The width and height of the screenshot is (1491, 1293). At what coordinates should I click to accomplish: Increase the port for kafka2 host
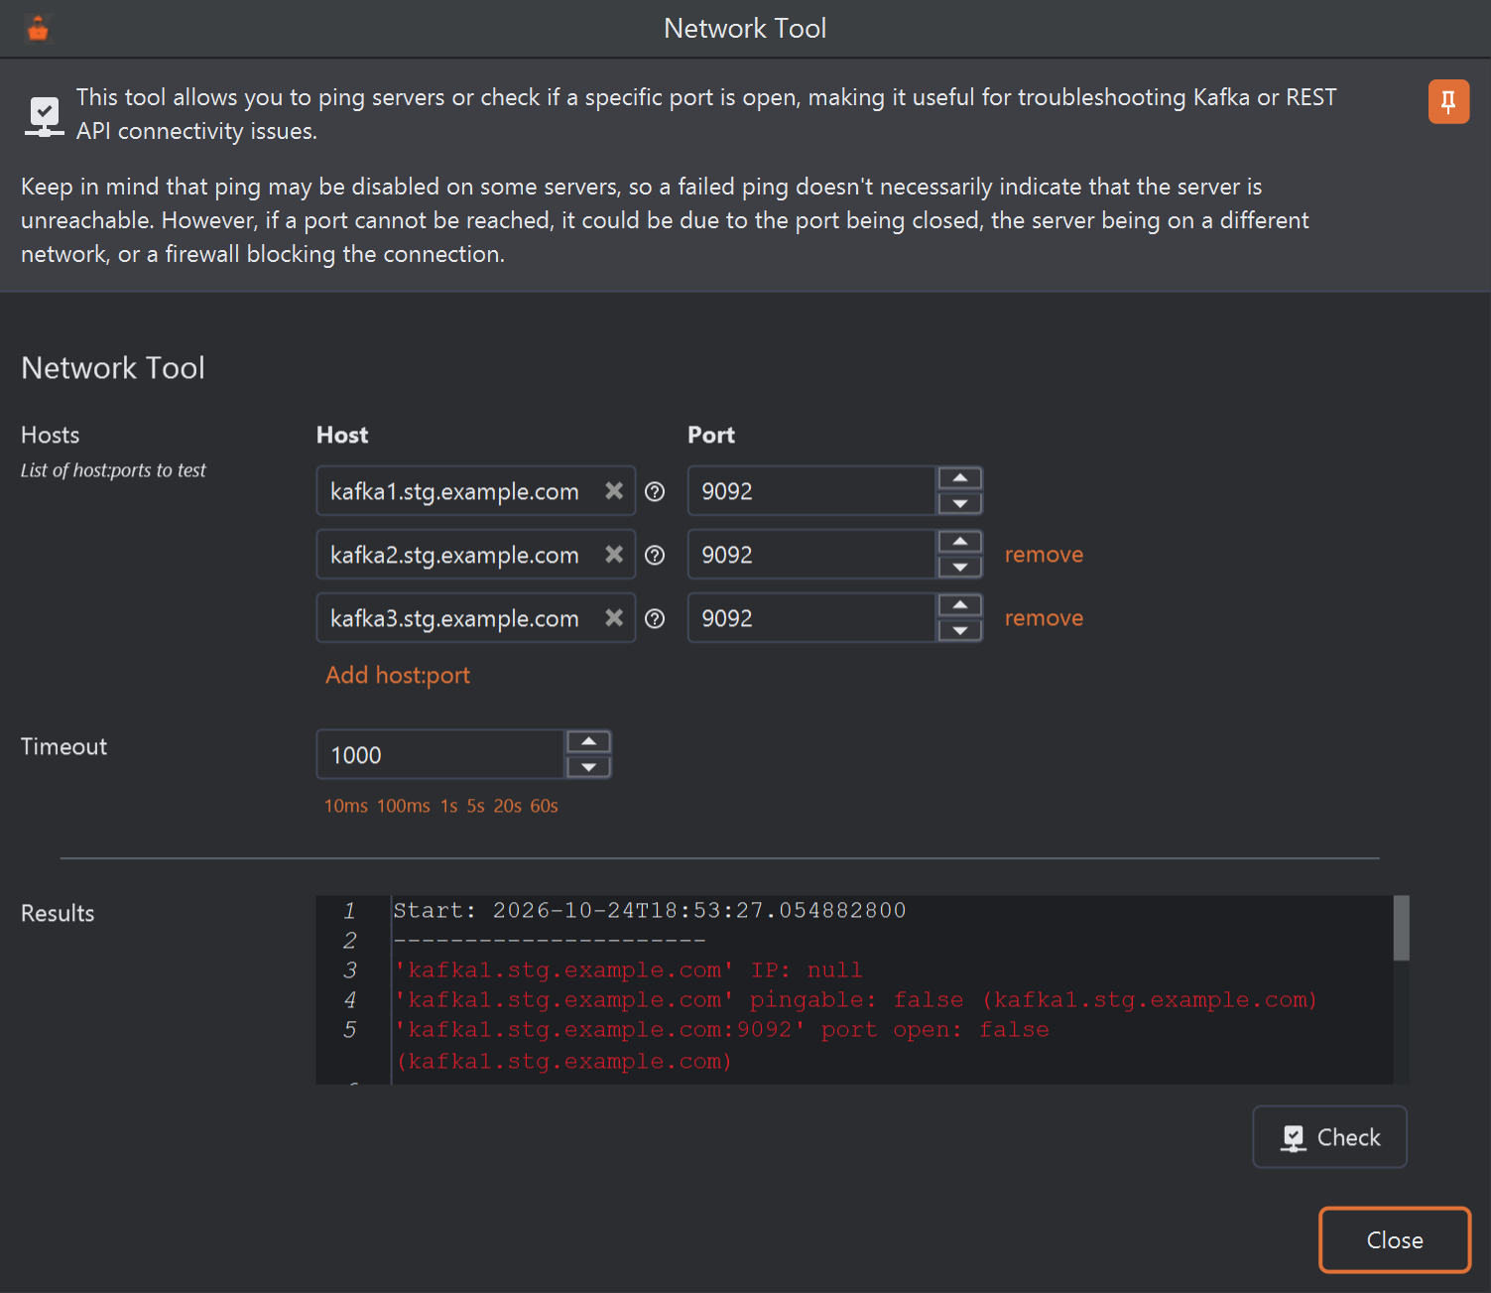[959, 542]
